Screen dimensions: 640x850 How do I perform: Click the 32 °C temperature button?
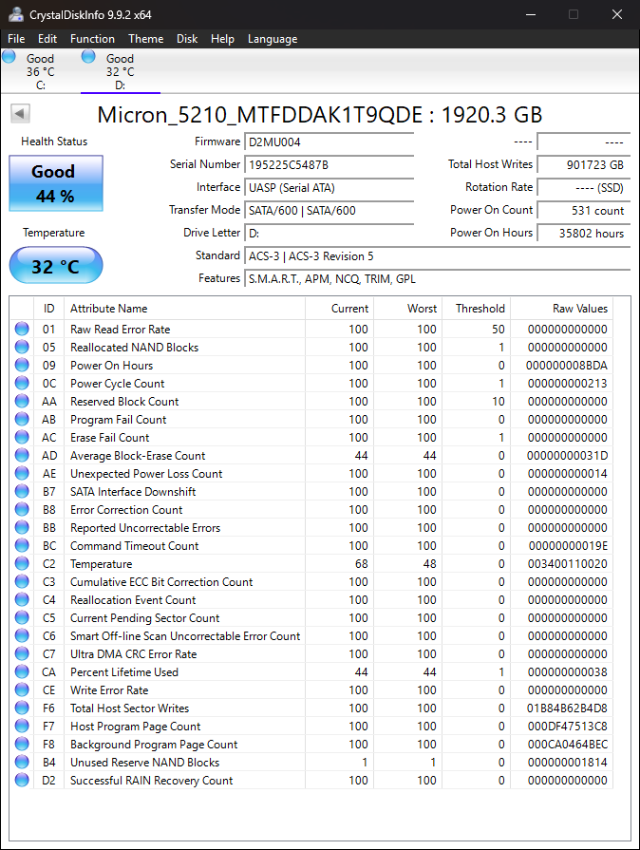56,266
